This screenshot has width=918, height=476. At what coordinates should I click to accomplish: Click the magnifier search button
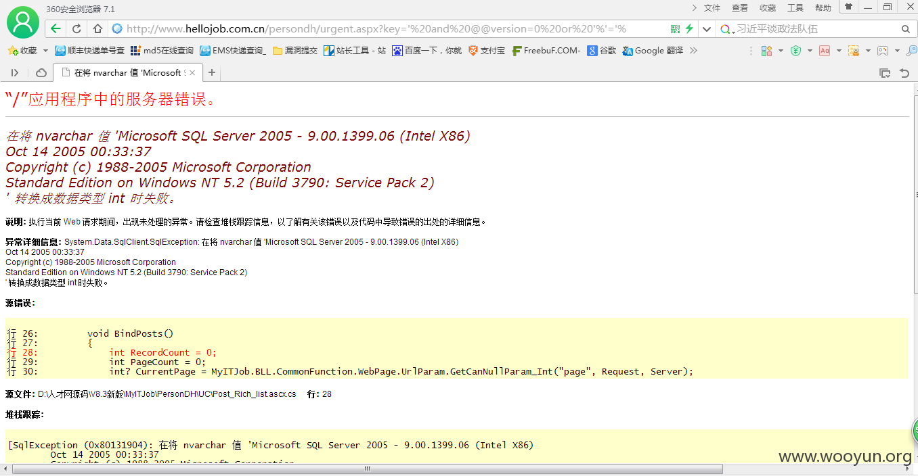pos(906,29)
